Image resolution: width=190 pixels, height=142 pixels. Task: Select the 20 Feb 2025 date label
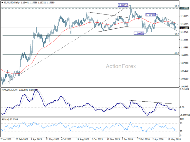click(22, 139)
